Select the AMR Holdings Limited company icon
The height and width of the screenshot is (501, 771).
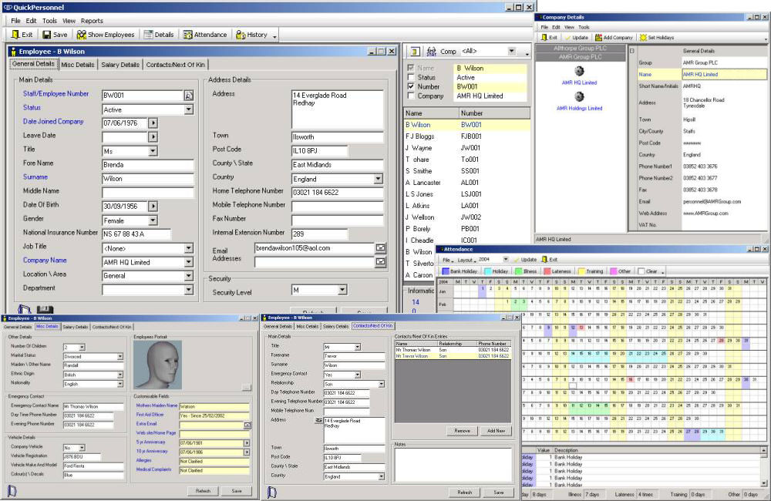click(579, 96)
